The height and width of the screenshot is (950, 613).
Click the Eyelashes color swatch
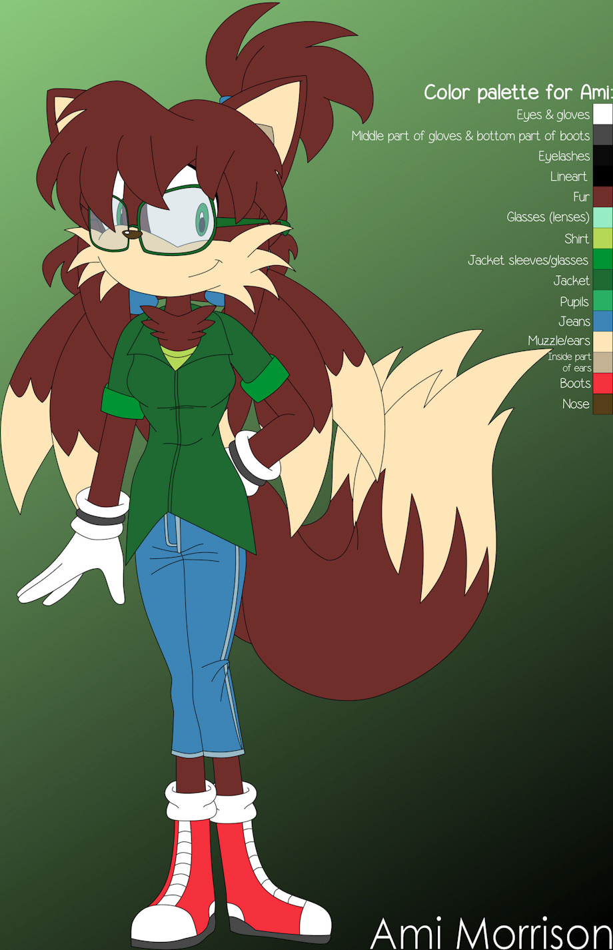tap(603, 156)
